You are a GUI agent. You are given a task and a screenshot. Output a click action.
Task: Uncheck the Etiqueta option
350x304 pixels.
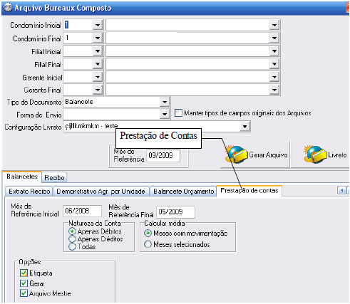(24, 273)
